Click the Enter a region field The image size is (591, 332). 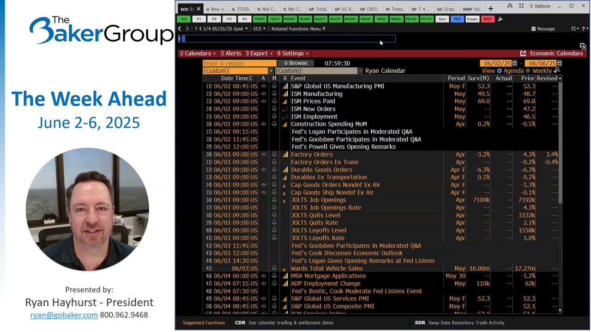239,63
